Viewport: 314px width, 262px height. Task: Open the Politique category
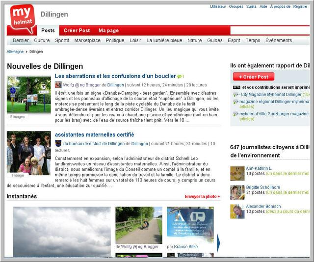click(115, 40)
